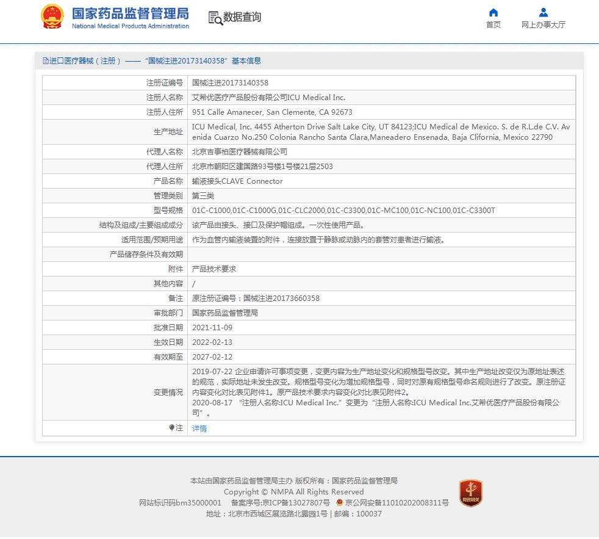Click the 变更情况 row label
This screenshot has height=539, width=599.
pos(168,392)
